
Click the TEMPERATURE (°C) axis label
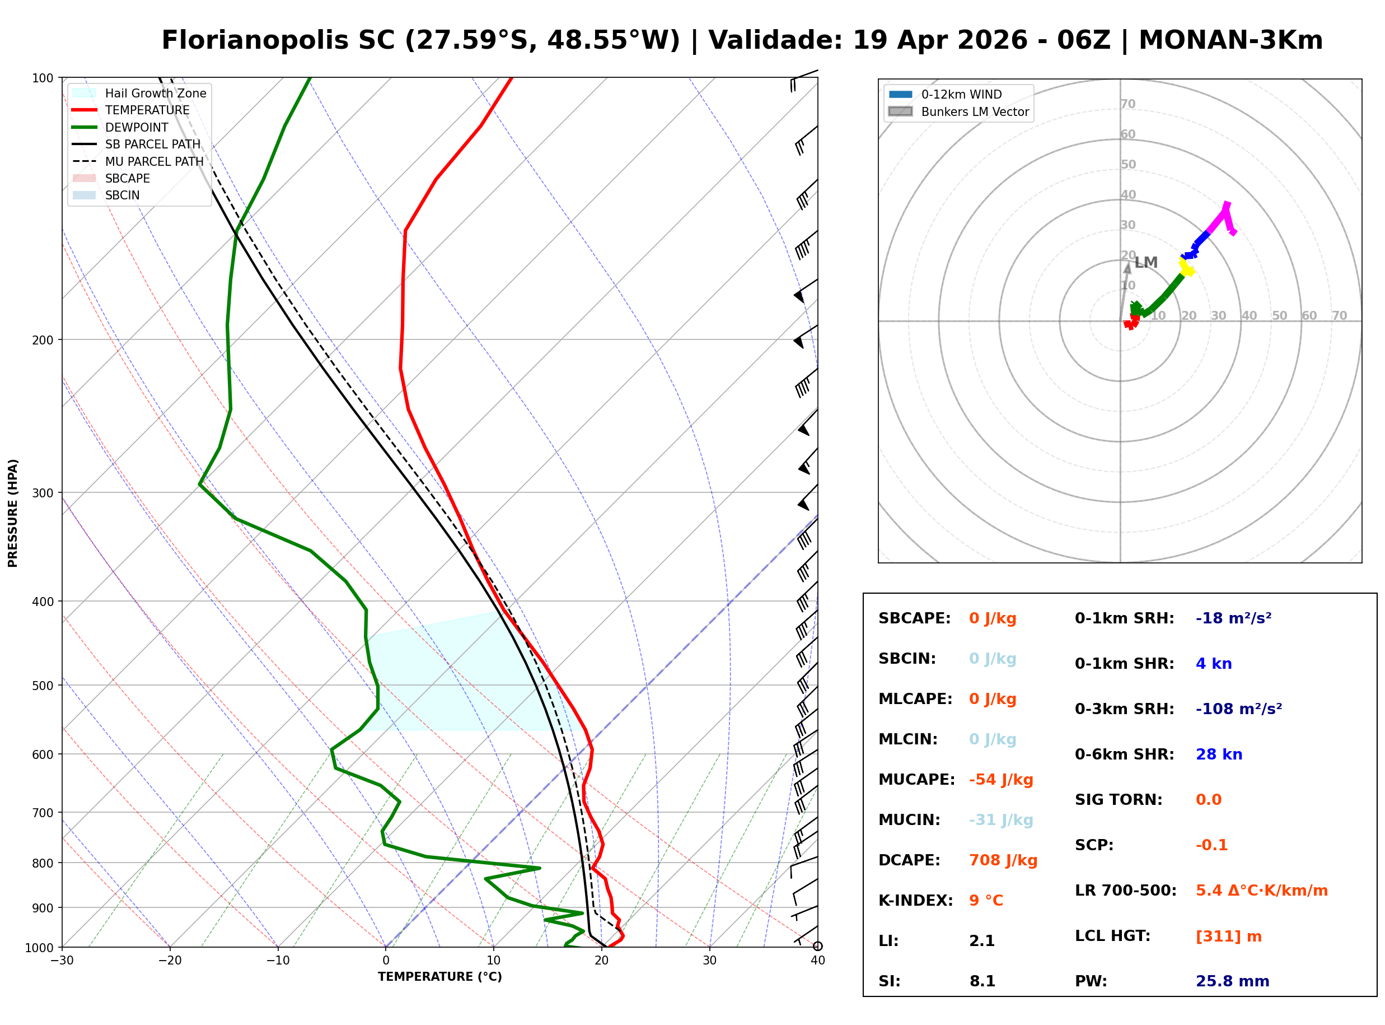pyautogui.click(x=440, y=977)
